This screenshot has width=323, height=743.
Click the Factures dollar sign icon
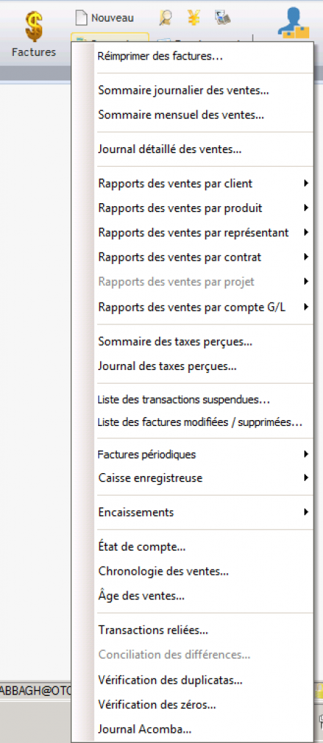(33, 28)
